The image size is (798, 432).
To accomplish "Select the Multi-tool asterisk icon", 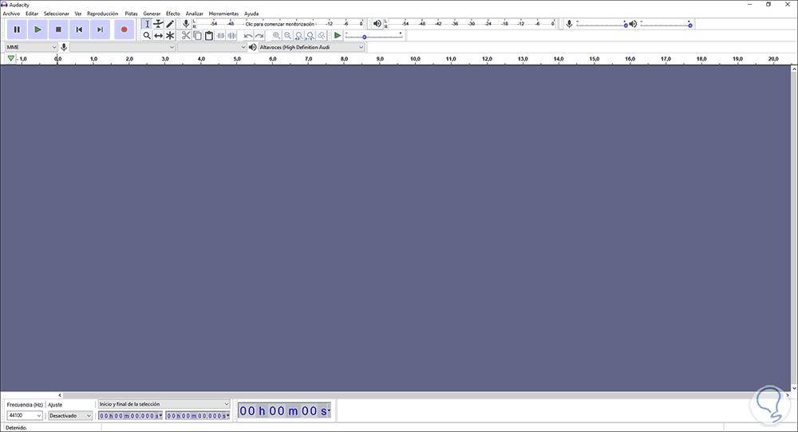I will point(171,36).
